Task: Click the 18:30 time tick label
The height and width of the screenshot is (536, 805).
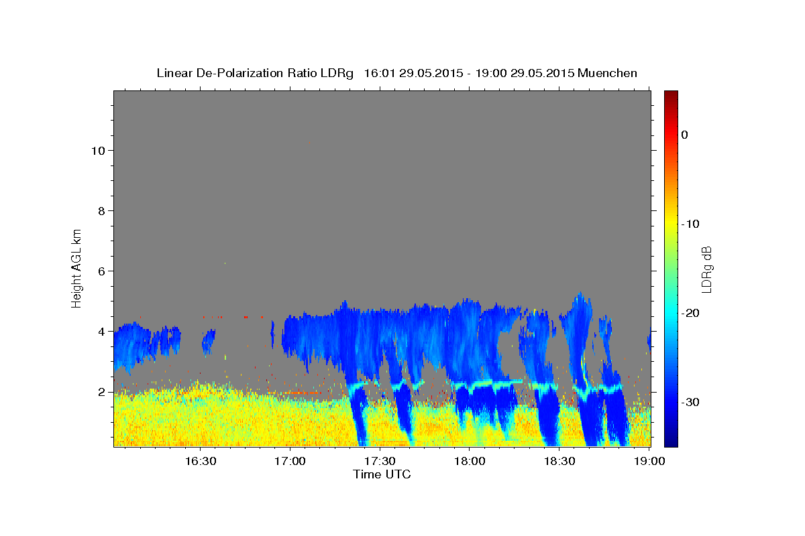Action: (x=559, y=461)
